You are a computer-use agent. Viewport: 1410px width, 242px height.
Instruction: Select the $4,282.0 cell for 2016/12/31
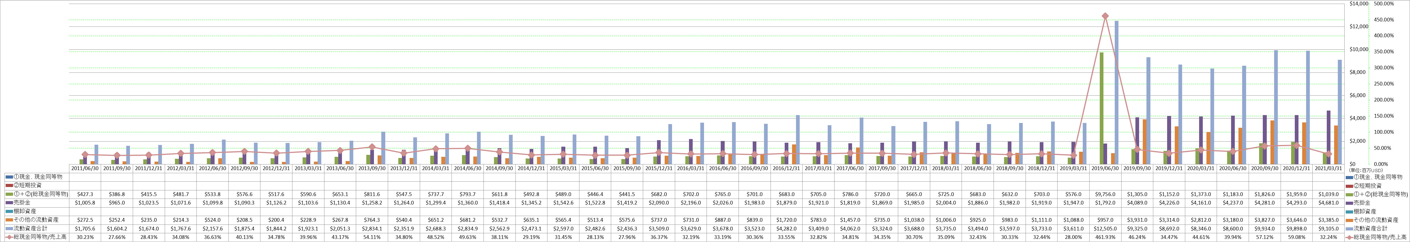click(787, 229)
